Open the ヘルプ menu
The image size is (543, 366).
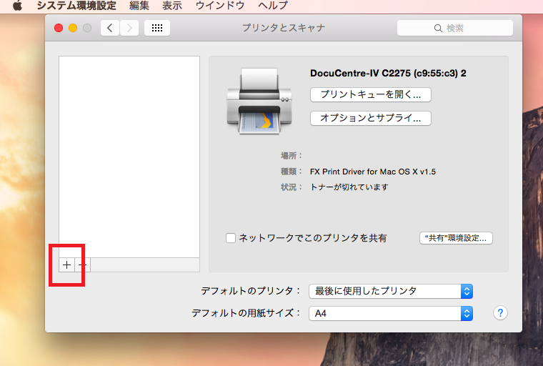point(272,6)
